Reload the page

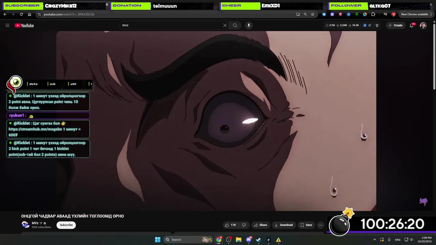[x=21, y=14]
